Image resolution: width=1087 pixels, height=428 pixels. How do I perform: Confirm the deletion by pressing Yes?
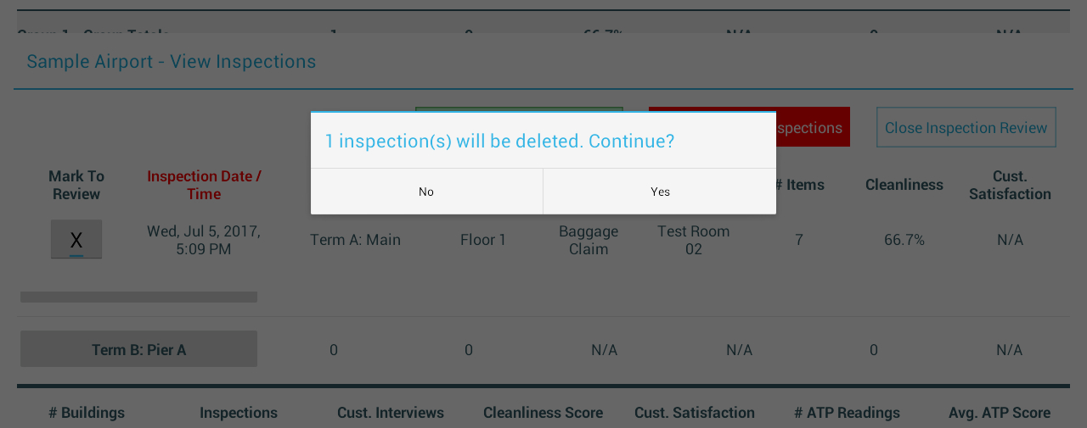pos(660,192)
